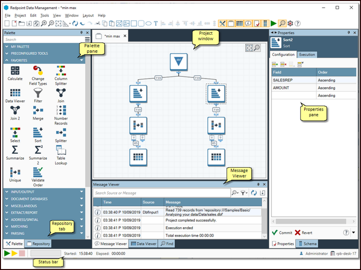This screenshot has width=361, height=270.
Task: Click the Search Source or Message field
Action: click(162, 193)
